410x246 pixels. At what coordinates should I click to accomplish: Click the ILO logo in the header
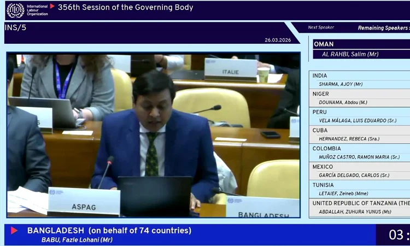click(15, 10)
